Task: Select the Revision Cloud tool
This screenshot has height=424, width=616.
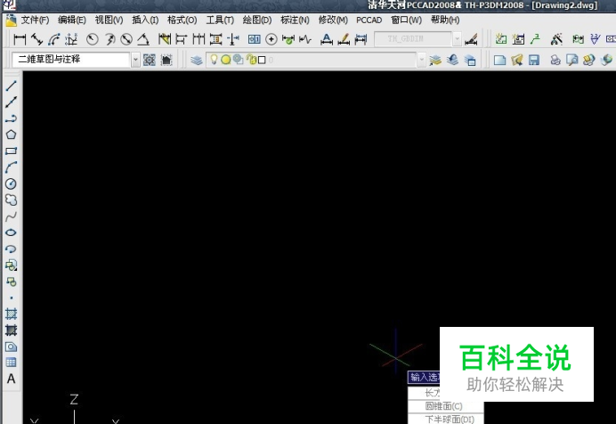Action: click(x=11, y=200)
